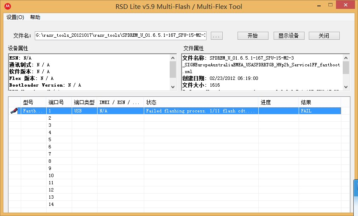
Task: Click the 'Failed flashing process' status cell
Action: [201, 111]
